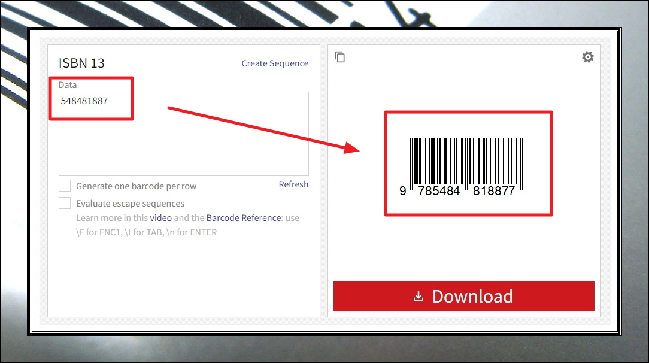
Task: Click the ISBN 13 heading
Action: click(81, 63)
